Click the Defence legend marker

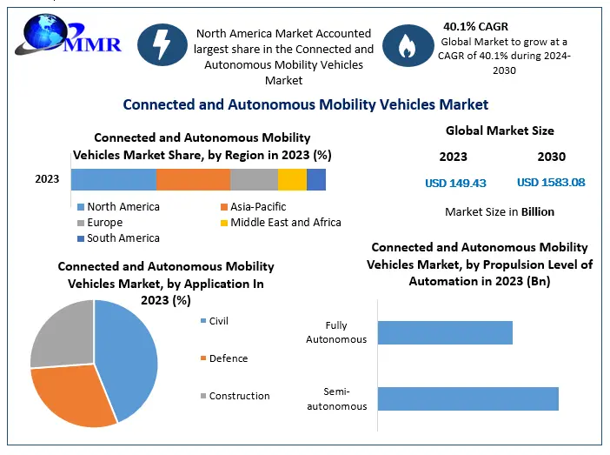click(203, 358)
